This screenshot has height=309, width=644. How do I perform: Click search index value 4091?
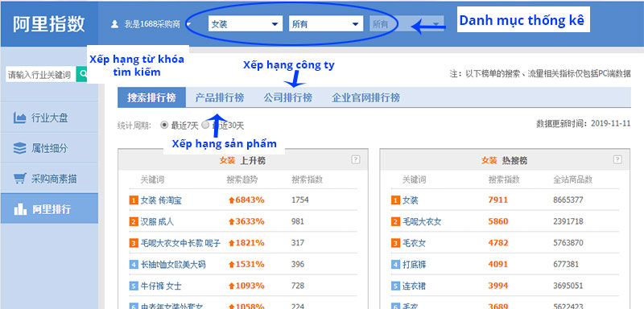[x=497, y=264]
